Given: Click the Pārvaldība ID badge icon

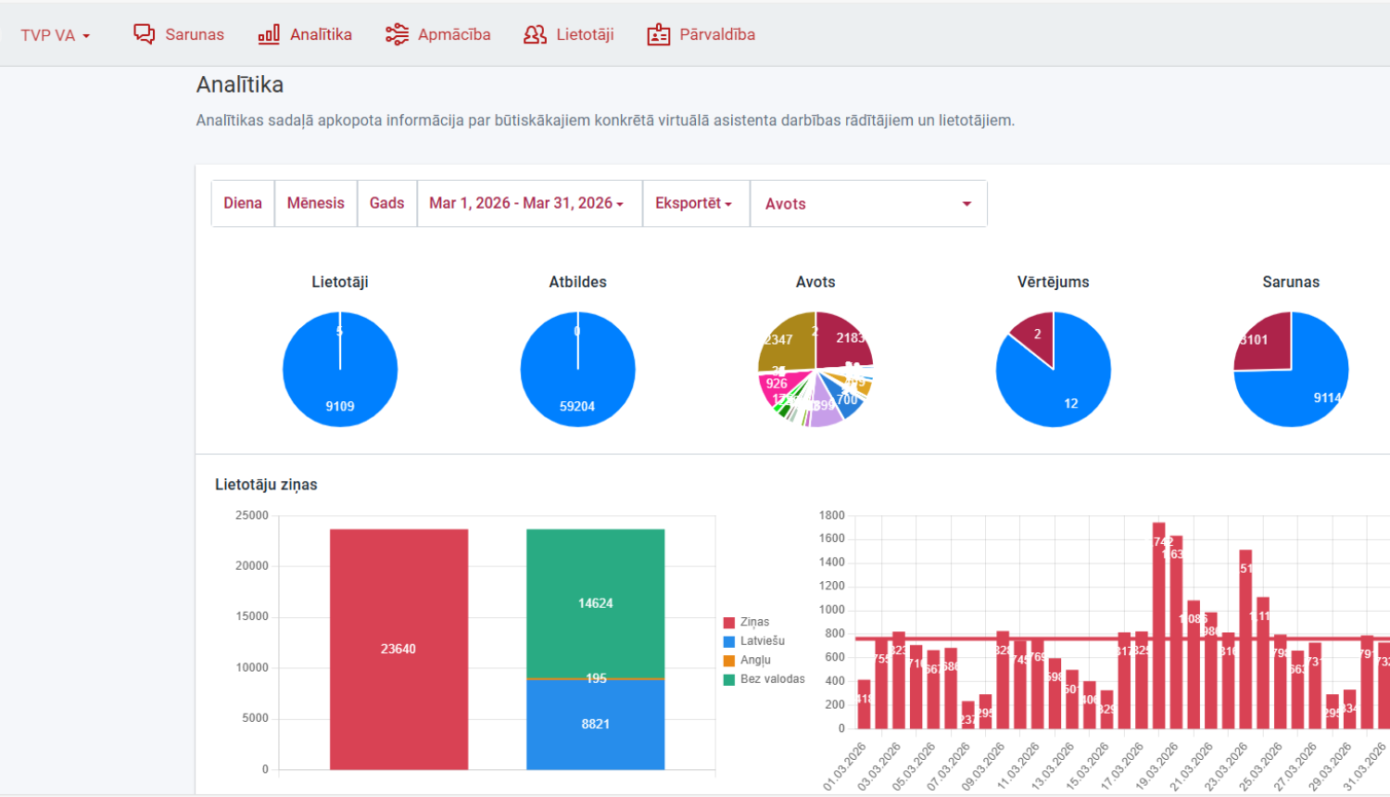Looking at the screenshot, I should coord(658,34).
